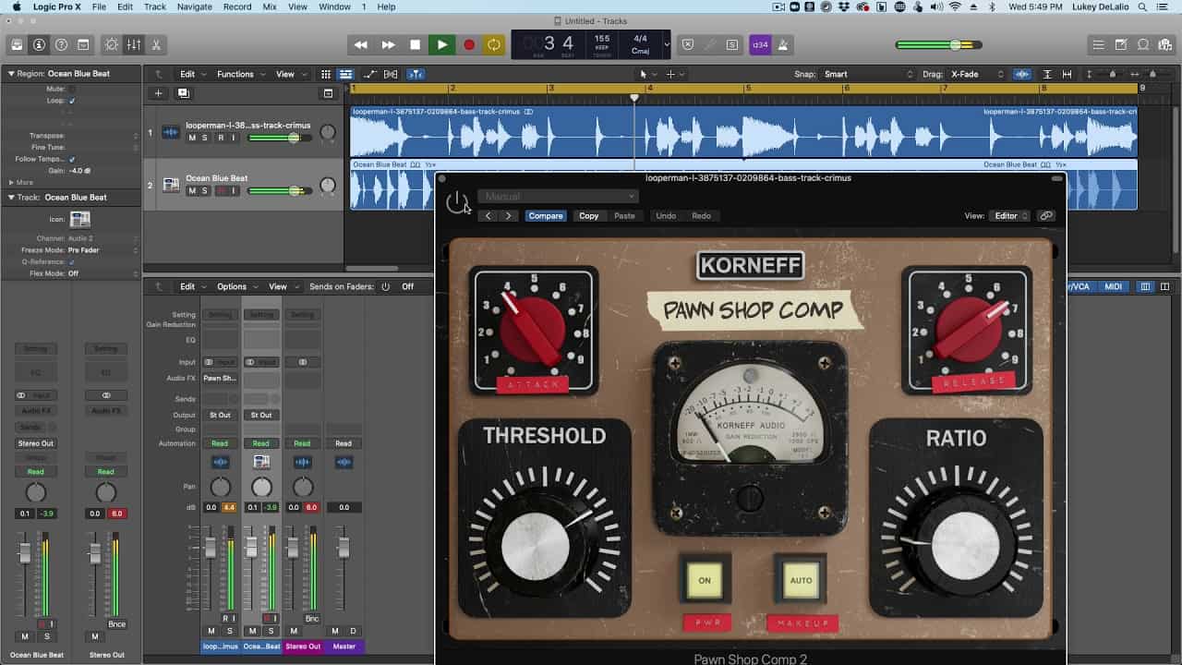The image size is (1182, 665).
Task: Toggle the Follow Tempo checkbox
Action: click(x=72, y=159)
